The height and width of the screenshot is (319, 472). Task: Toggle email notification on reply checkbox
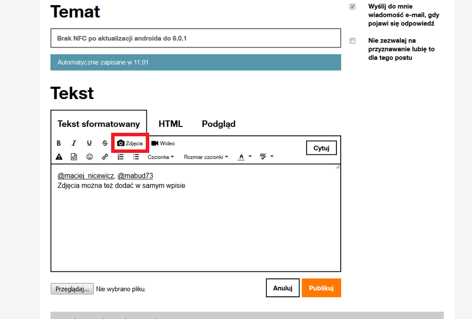point(352,7)
